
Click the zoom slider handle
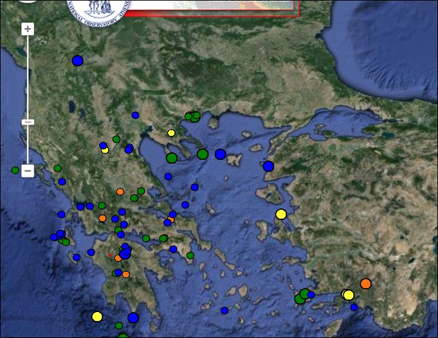pos(28,123)
